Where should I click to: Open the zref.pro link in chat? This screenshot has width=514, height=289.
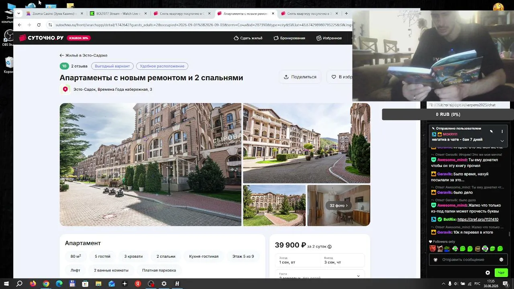tap(478, 220)
